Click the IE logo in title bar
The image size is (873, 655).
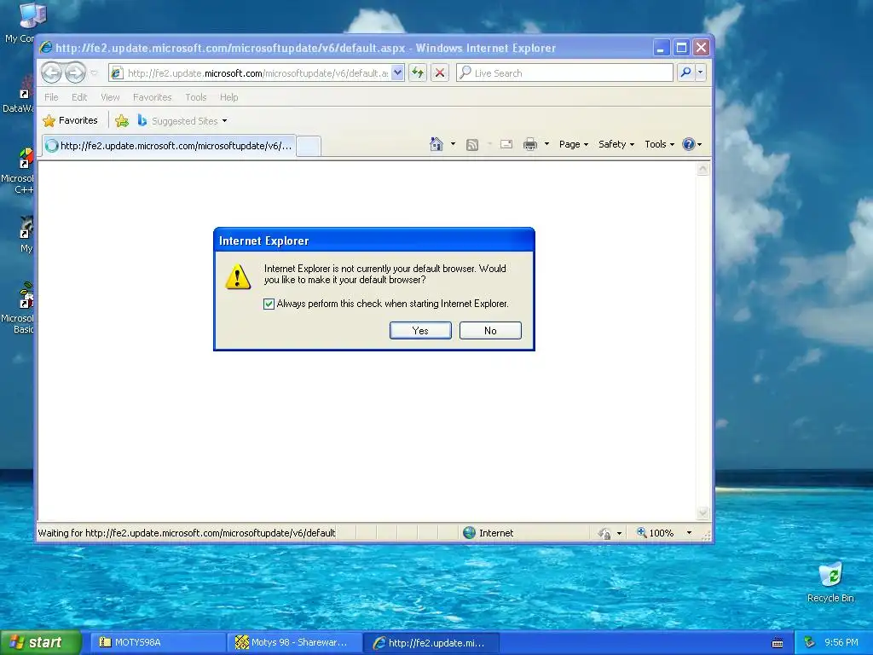[46, 48]
